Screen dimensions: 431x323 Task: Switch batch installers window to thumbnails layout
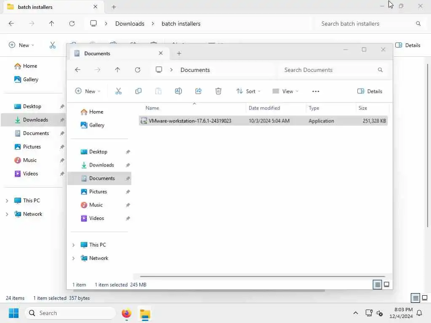tap(425, 298)
